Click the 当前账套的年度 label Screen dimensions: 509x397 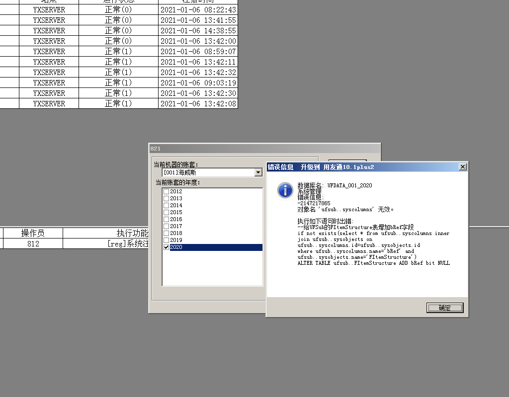pyautogui.click(x=177, y=182)
